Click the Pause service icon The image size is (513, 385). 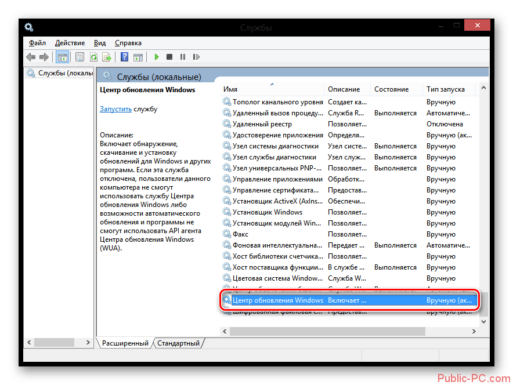(183, 57)
